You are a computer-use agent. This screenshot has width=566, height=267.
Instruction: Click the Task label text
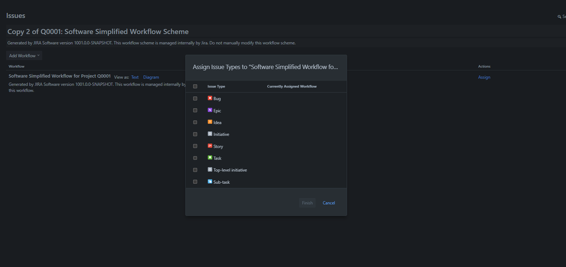point(218,158)
